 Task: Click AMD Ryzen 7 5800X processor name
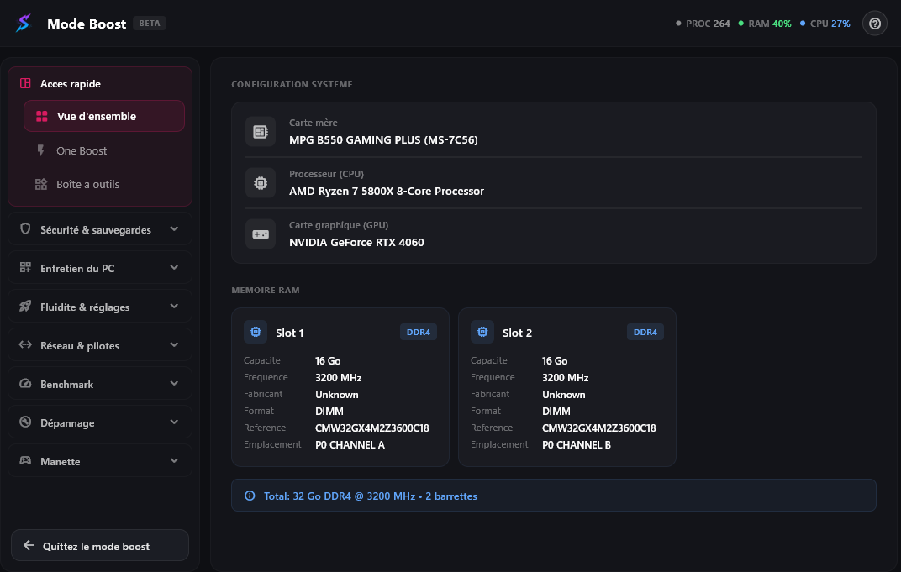pos(386,192)
